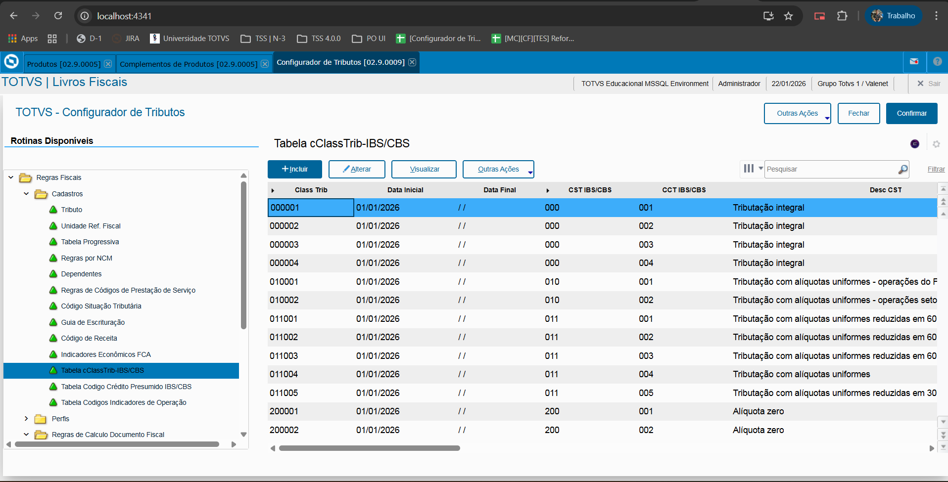The width and height of the screenshot is (948, 482).
Task: Click the Confirmar button
Action: [x=911, y=113]
